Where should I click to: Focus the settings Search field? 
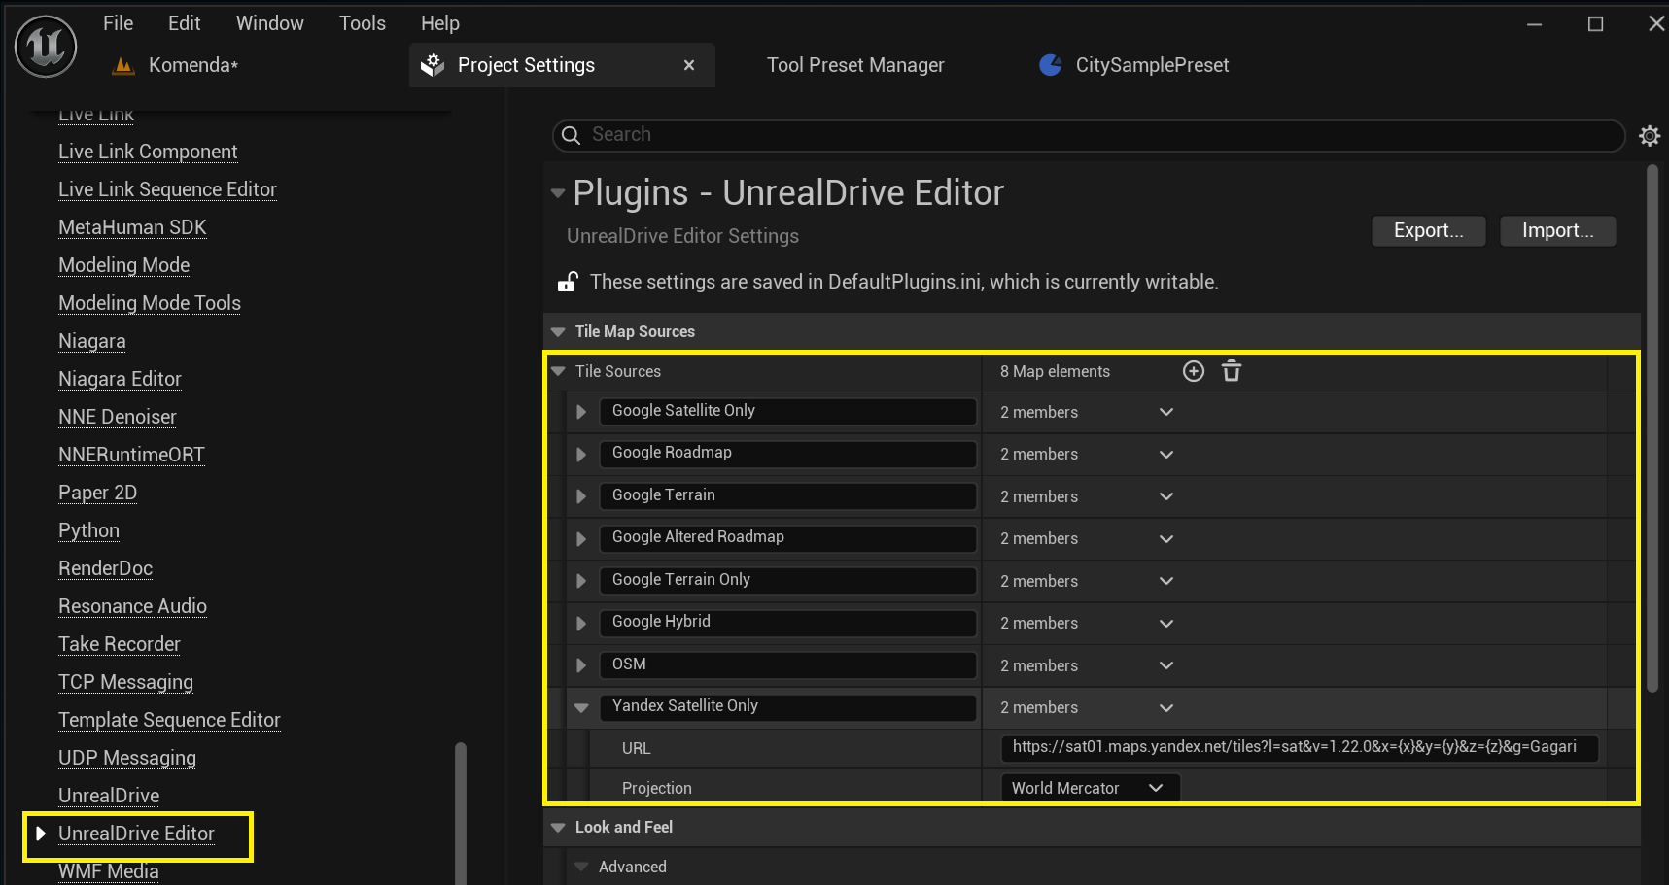(x=1089, y=135)
